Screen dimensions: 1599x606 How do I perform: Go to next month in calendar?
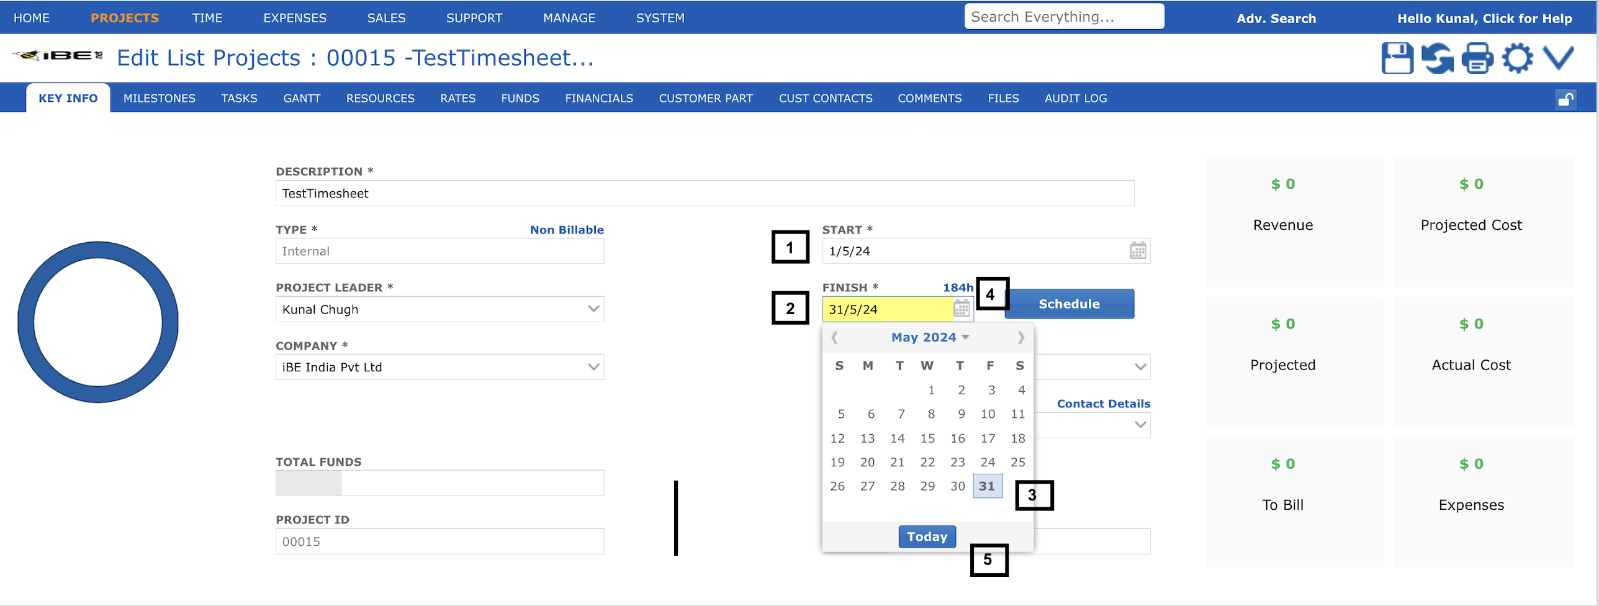pyautogui.click(x=1020, y=337)
